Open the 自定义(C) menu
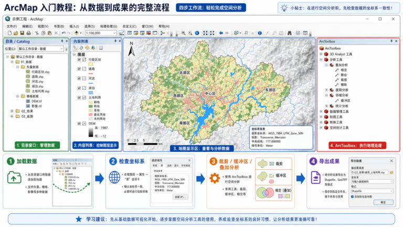 [129, 26]
